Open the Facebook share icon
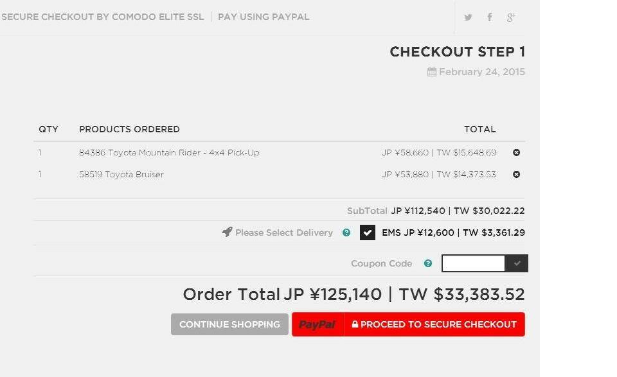The image size is (617, 377). click(490, 17)
